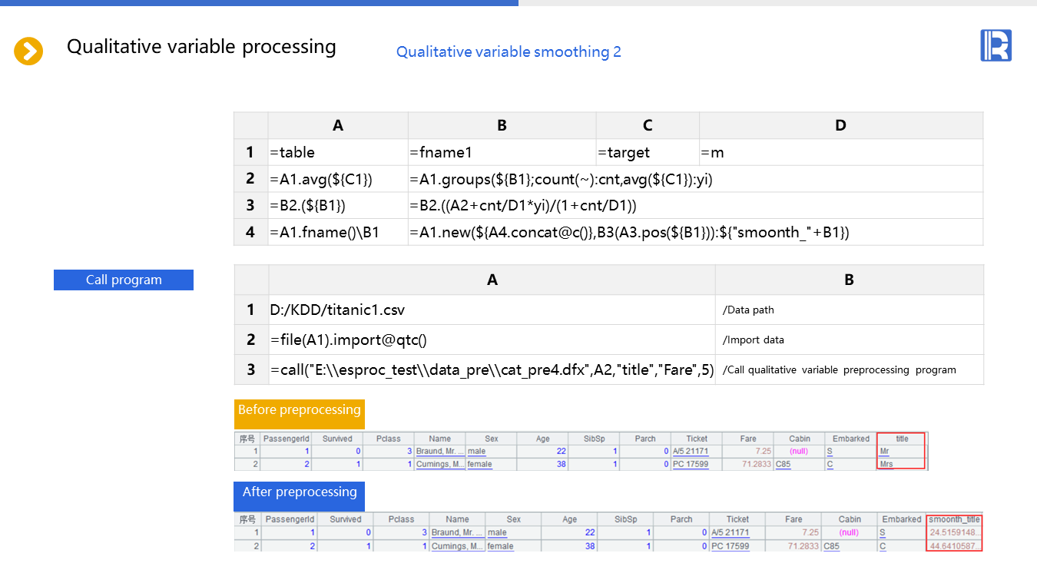This screenshot has width=1037, height=583.
Task: Click the =m cell in column D
Action: pos(840,152)
